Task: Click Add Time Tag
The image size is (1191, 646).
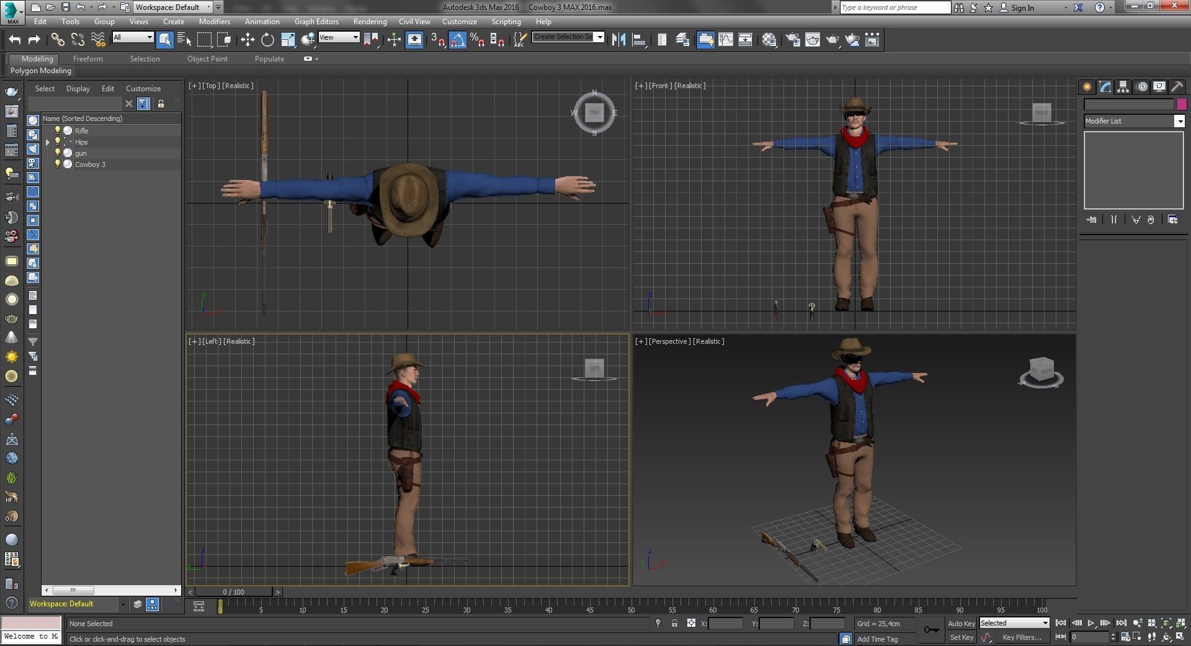Action: tap(878, 639)
